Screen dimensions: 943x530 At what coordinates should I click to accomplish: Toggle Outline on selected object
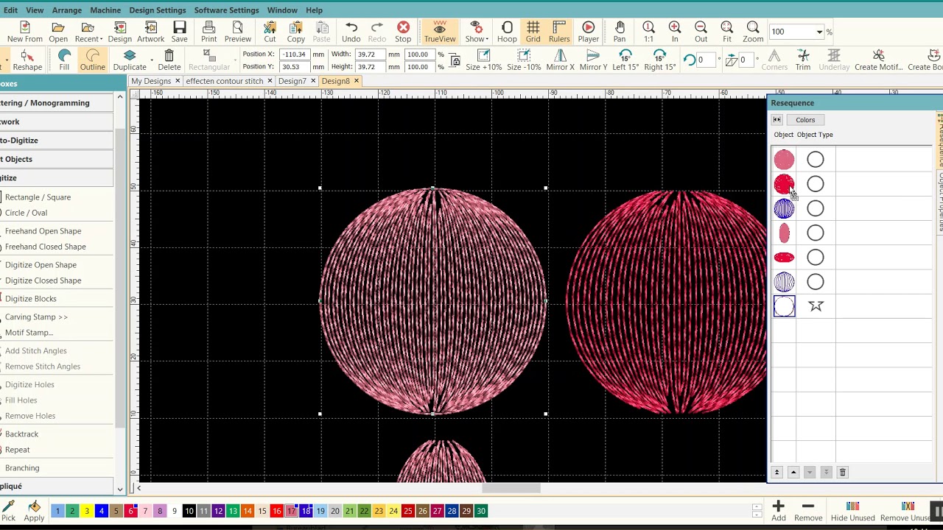click(x=92, y=60)
